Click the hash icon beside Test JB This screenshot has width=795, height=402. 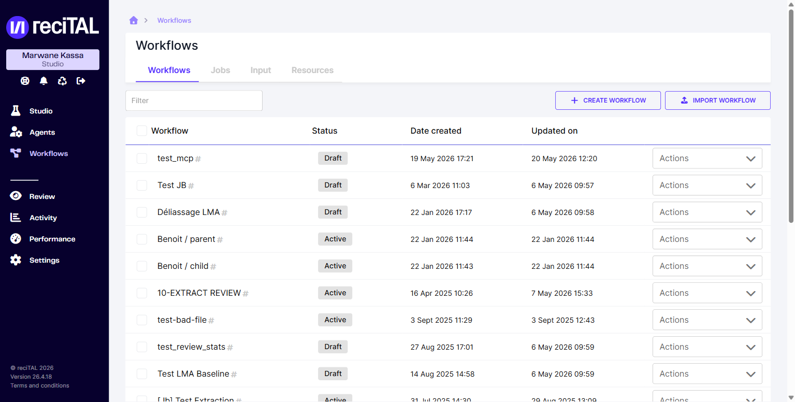(191, 186)
